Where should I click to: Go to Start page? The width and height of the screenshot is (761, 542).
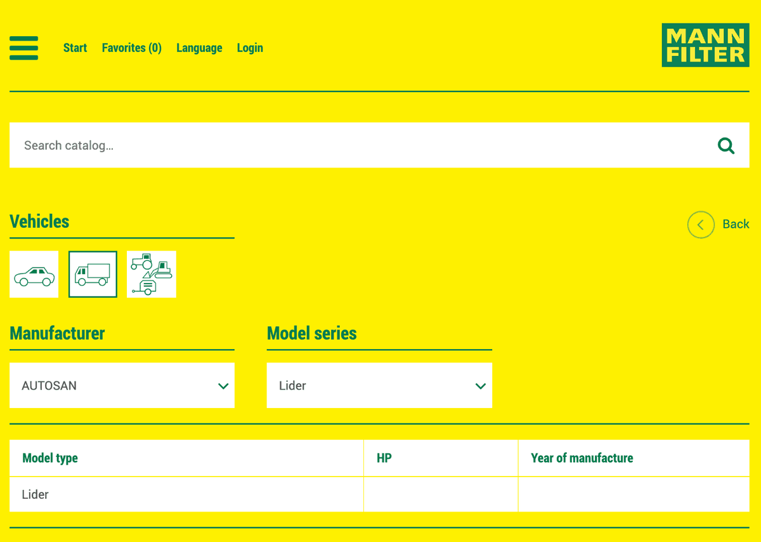pos(75,48)
